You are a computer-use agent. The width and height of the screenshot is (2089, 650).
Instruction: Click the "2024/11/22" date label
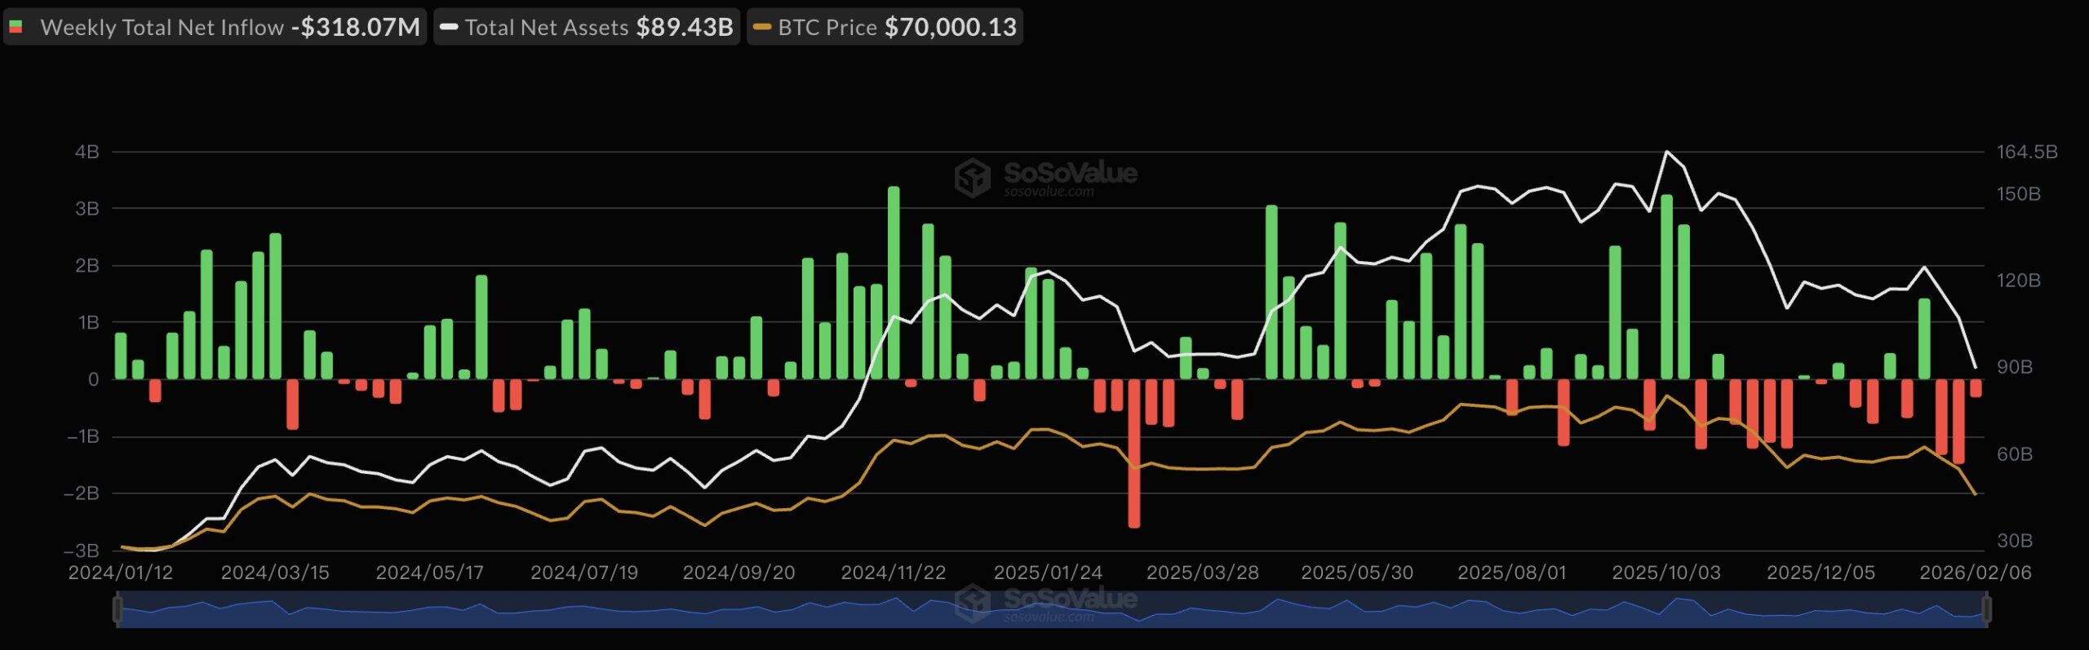(894, 573)
